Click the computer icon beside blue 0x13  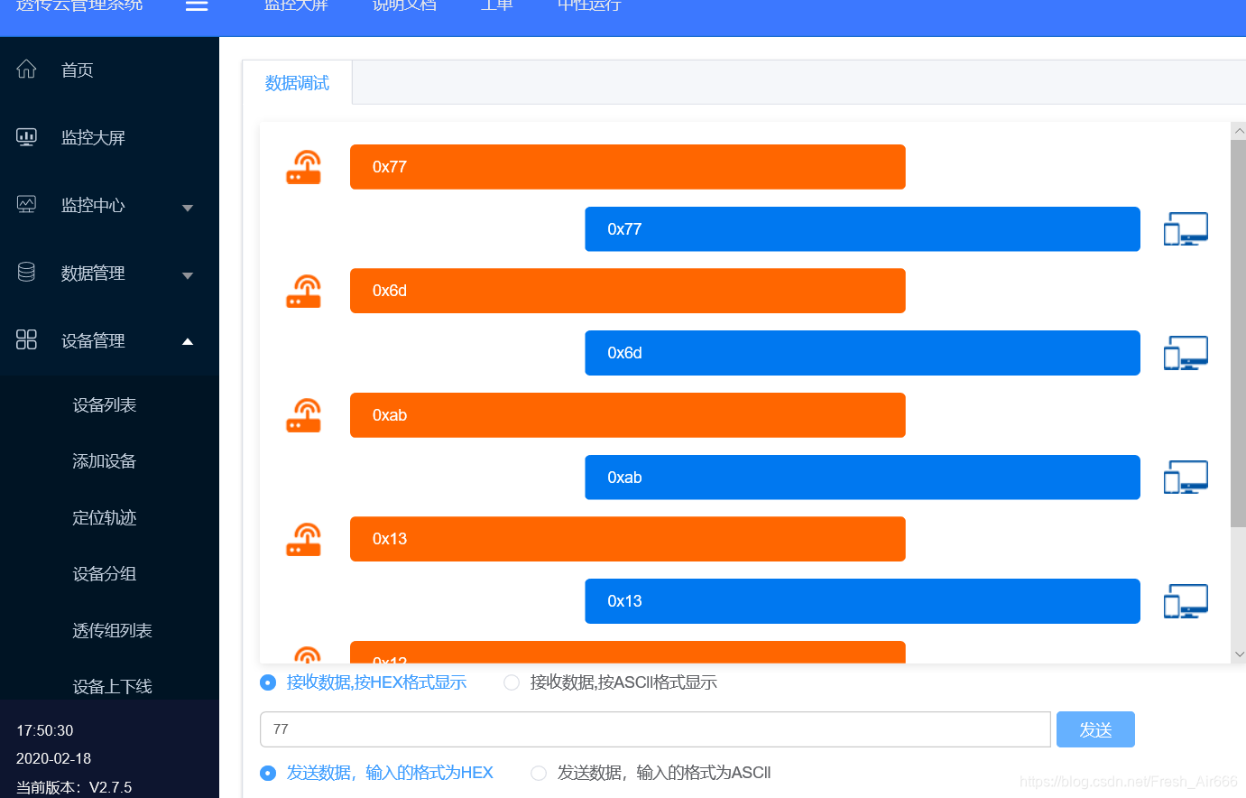1186,601
